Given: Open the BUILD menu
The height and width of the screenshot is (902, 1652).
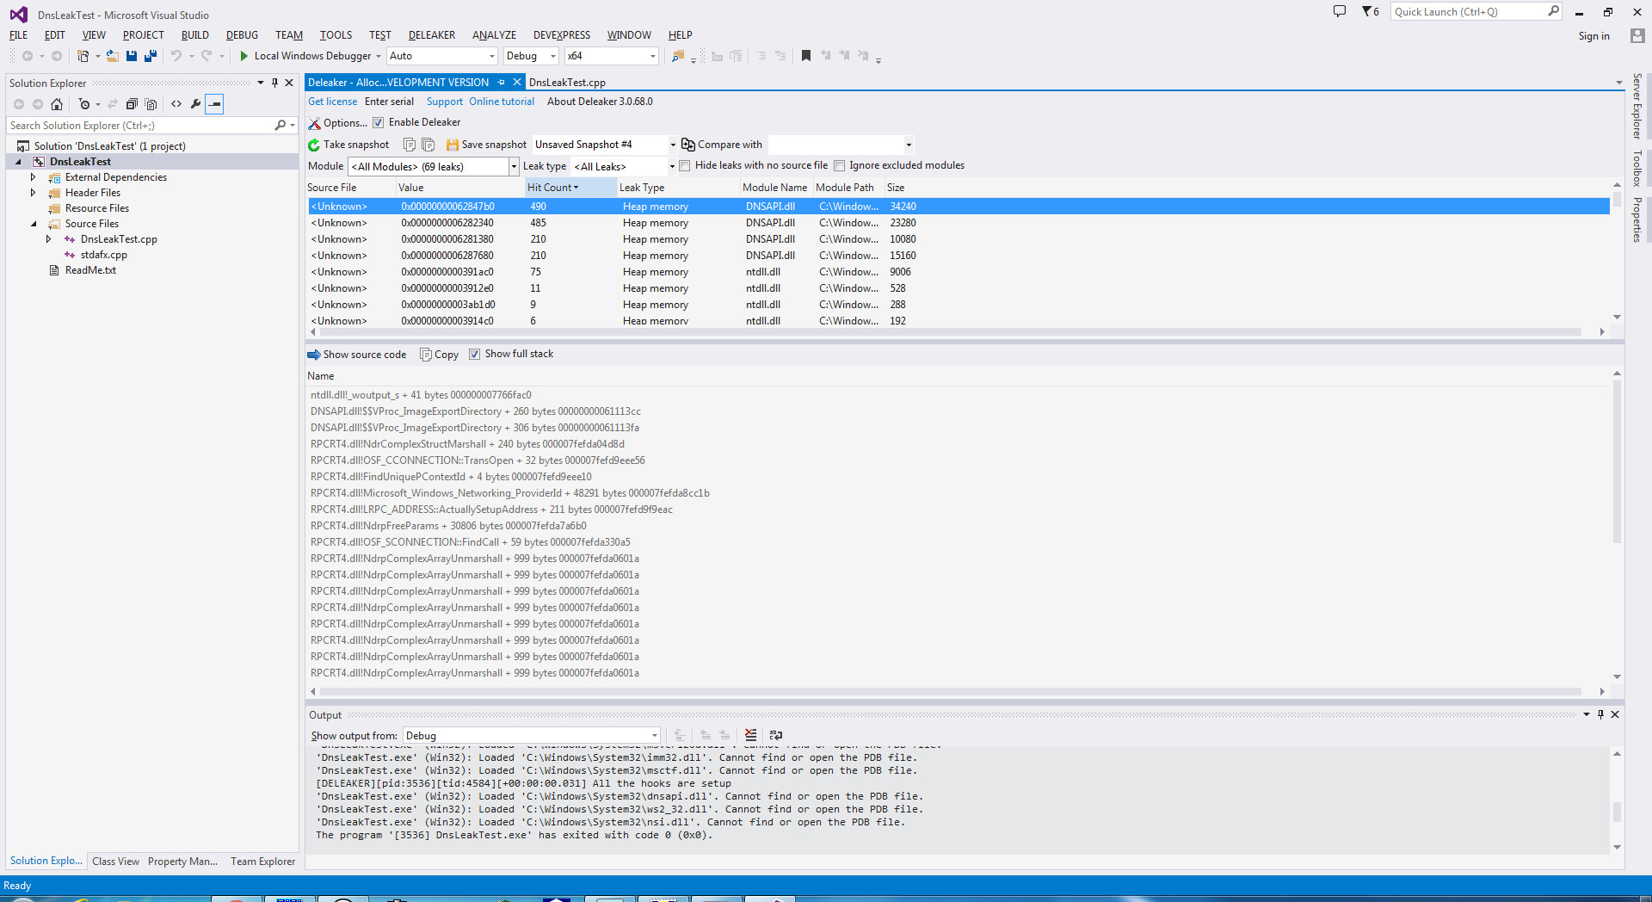Looking at the screenshot, I should pyautogui.click(x=195, y=35).
